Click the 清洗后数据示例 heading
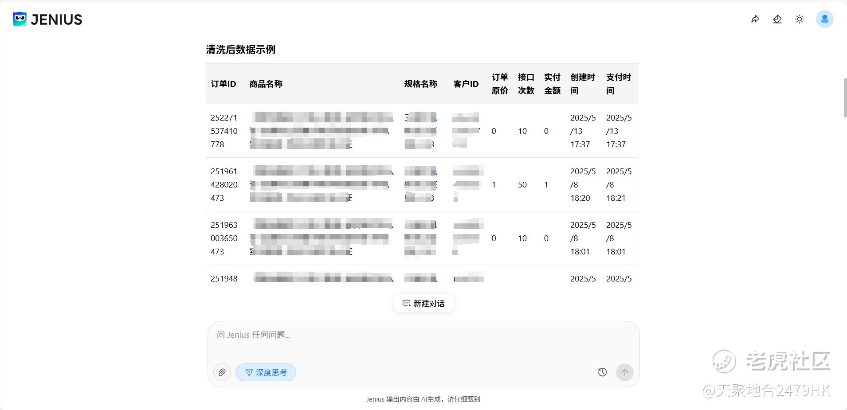 [241, 50]
